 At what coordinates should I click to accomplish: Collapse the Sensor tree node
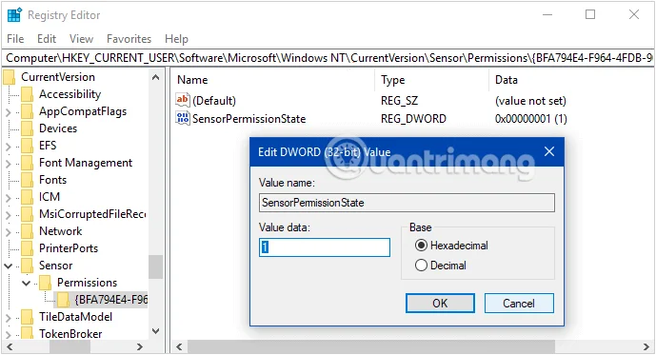(8, 266)
